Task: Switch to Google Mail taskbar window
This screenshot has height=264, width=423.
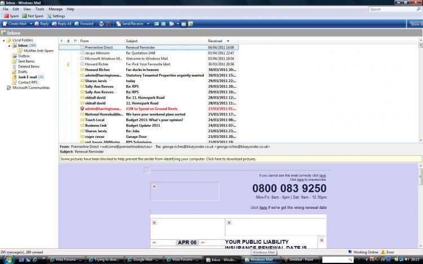Action: [x=143, y=259]
